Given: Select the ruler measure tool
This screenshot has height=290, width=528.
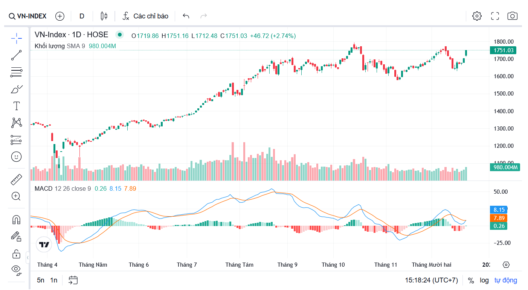Looking at the screenshot, I should 16,179.
